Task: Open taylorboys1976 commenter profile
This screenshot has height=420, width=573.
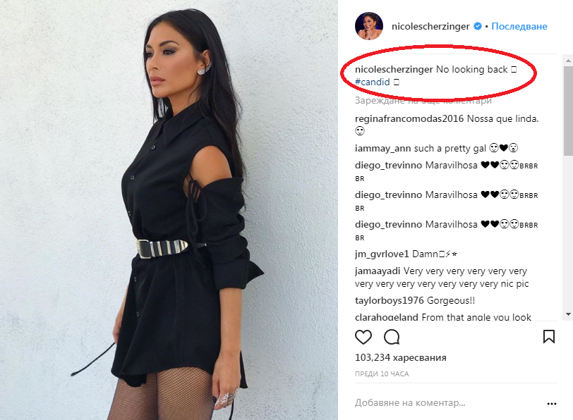Action: click(390, 301)
